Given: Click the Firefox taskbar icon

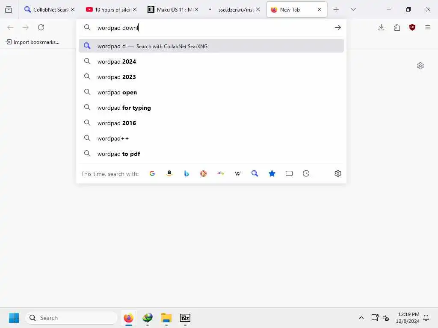Looking at the screenshot, I should 128,318.
